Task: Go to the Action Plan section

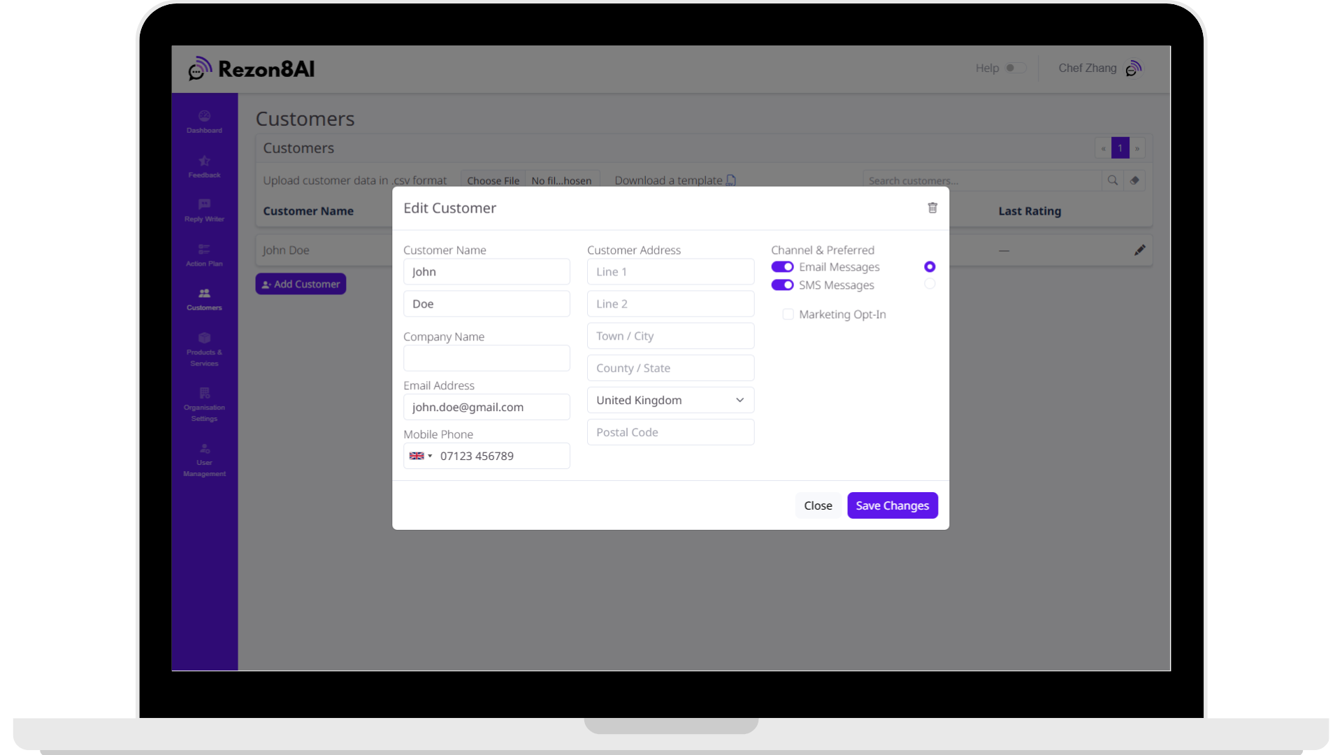Action: point(204,254)
